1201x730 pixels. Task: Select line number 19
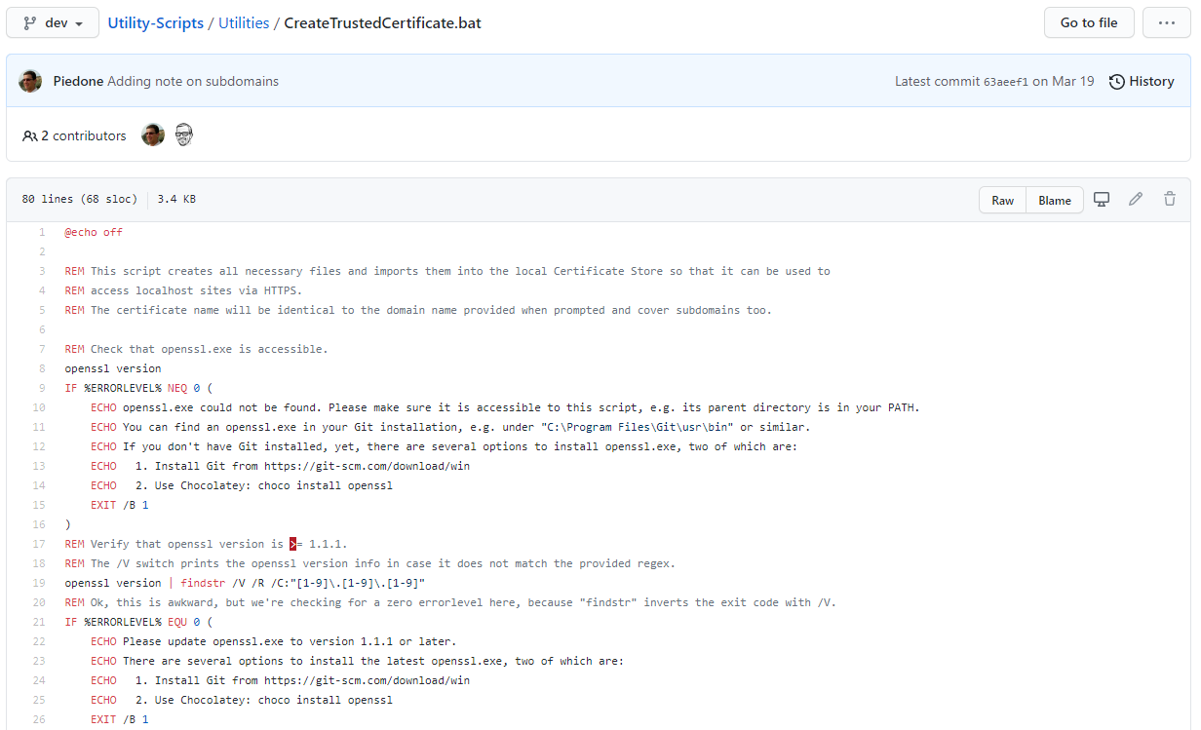(39, 583)
